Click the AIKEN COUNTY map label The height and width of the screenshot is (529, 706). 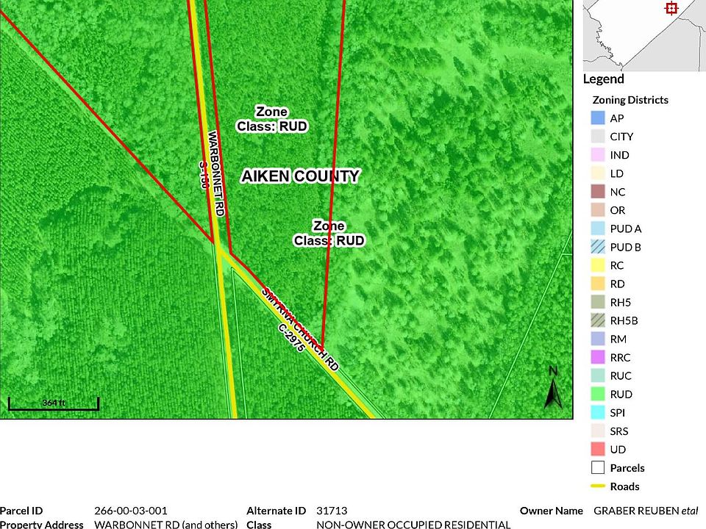click(x=300, y=176)
